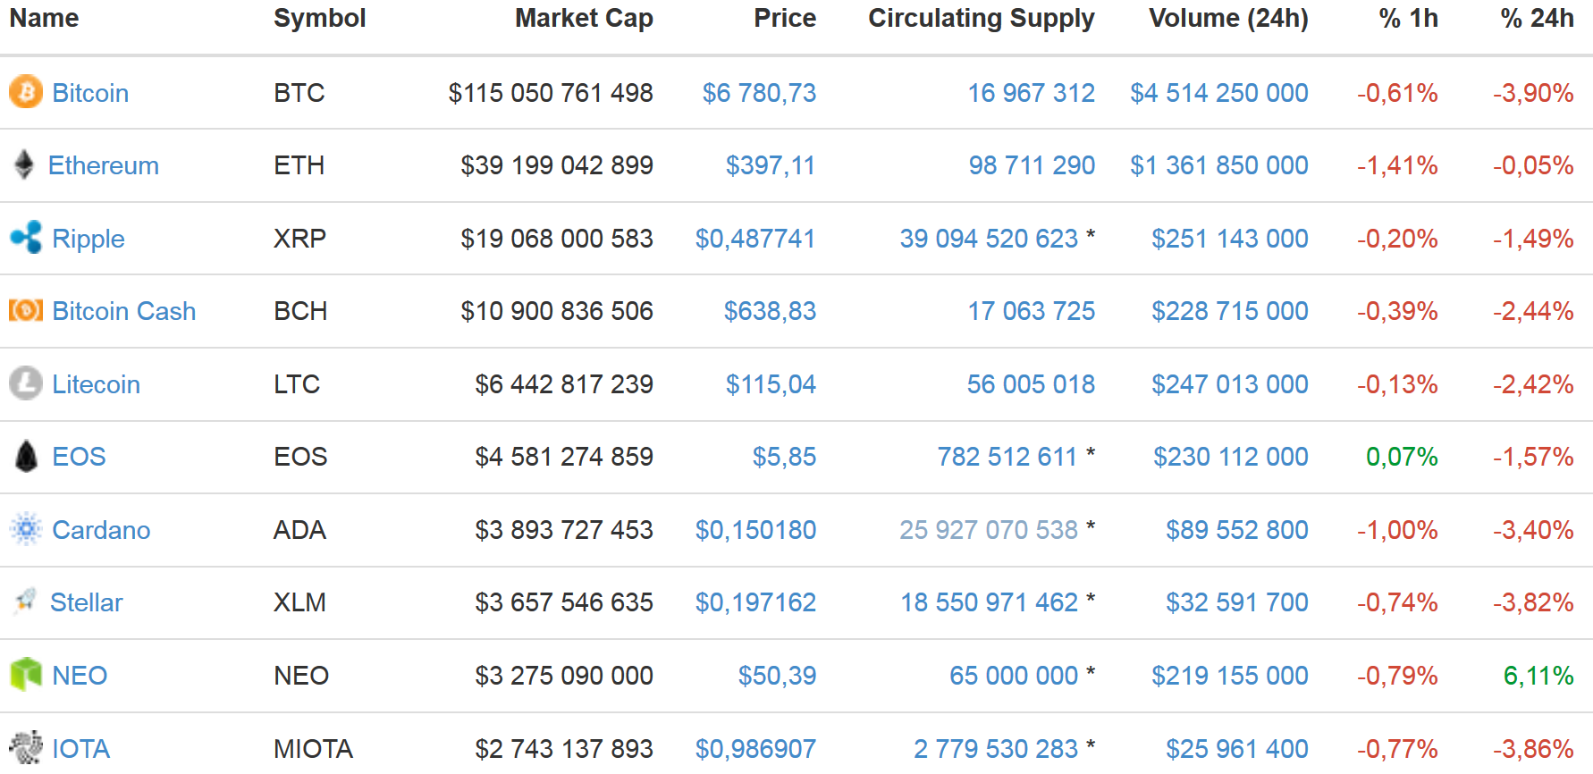Click the Stellar rocket icon
The width and height of the screenshot is (1593, 774).
[25, 601]
